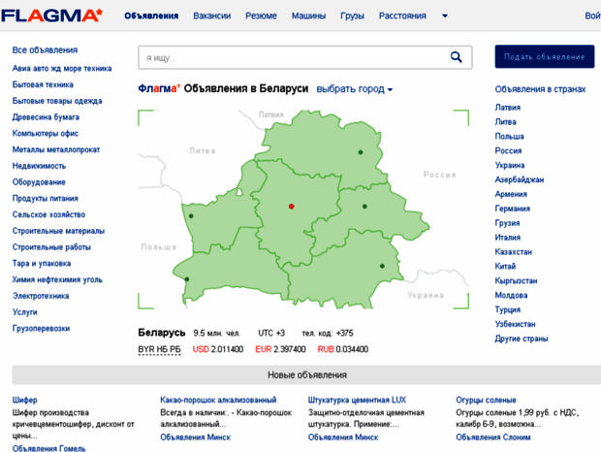Open the Машины tab

308,16
